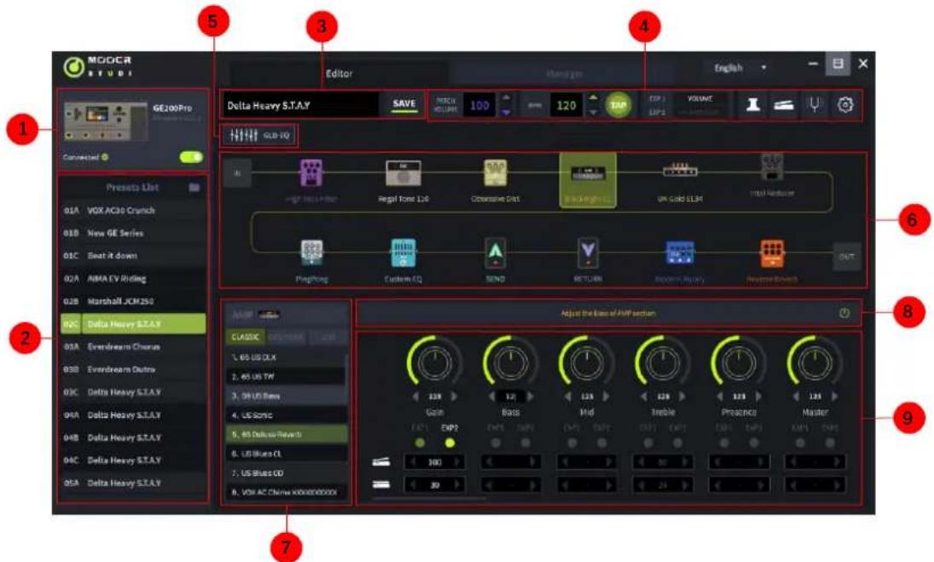Toggle Treble EXP1 assignment dot

(648, 443)
